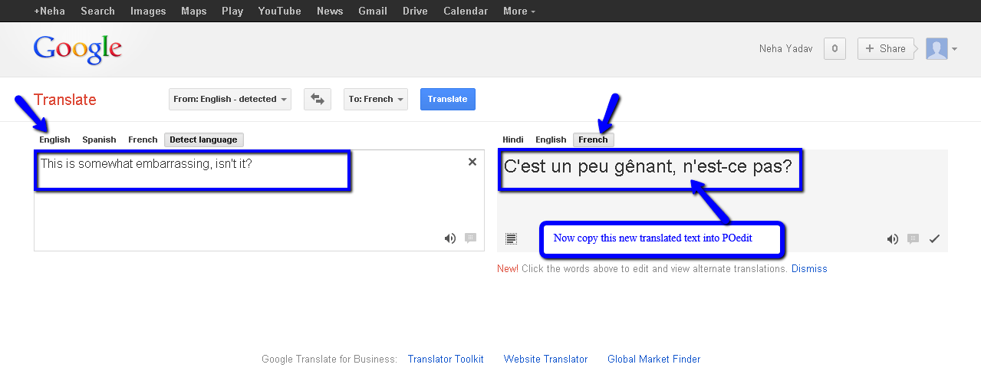This screenshot has height=371, width=981.
Task: Go to Drive in top bar
Action: pyautogui.click(x=415, y=11)
